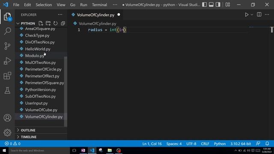Open the Terminal menu
The image size is (274, 154).
coord(99,5)
